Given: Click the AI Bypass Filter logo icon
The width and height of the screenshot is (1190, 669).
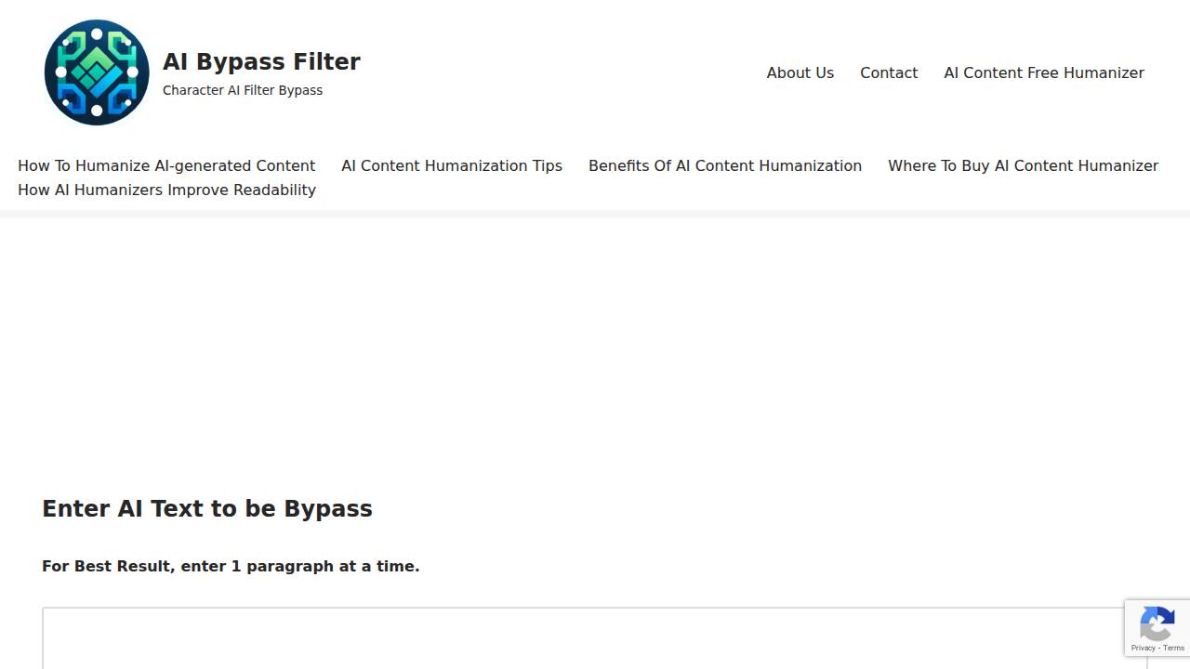Looking at the screenshot, I should point(96,72).
